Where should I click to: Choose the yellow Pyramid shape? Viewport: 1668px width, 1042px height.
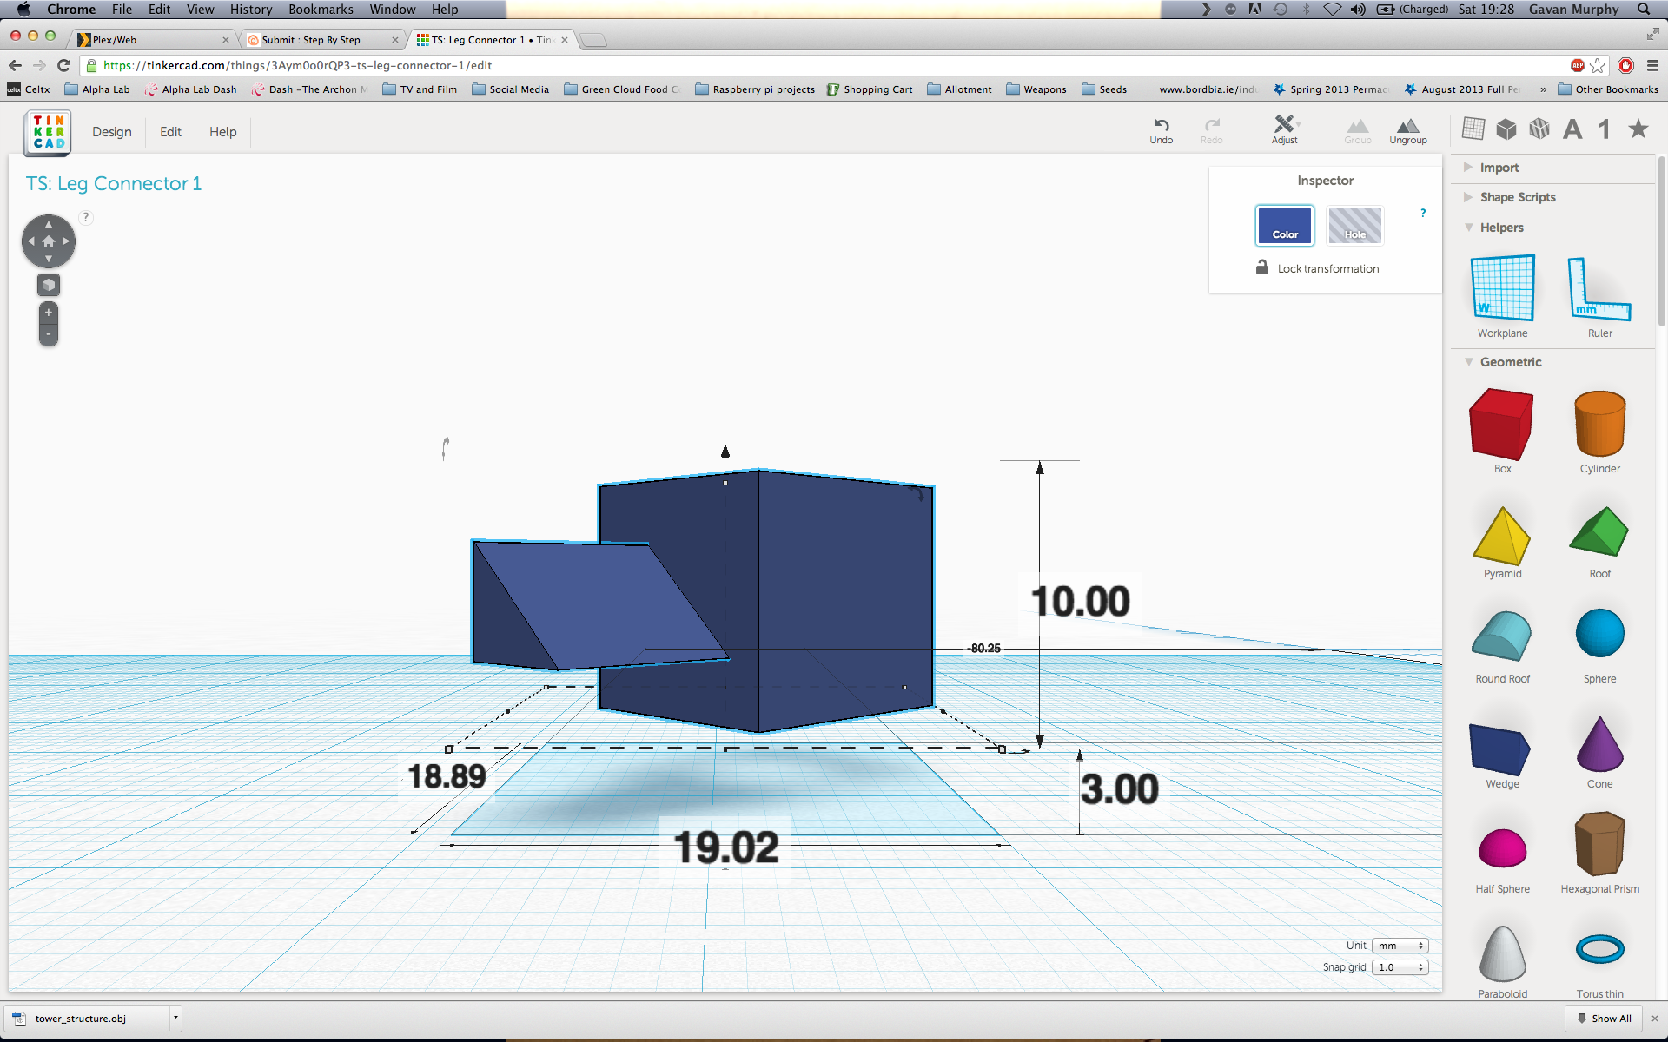[1502, 542]
